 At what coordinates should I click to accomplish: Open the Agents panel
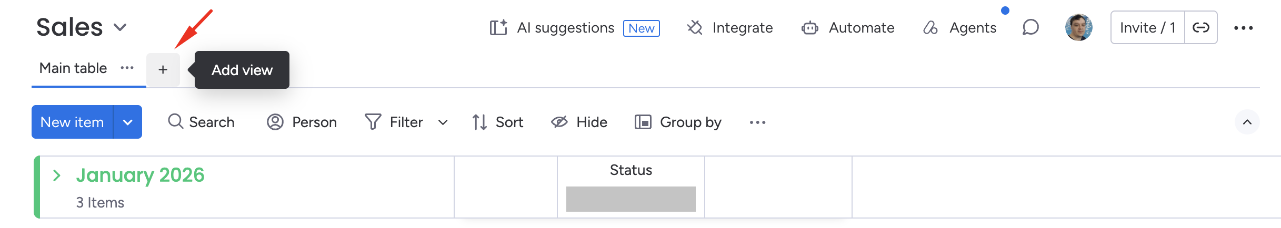click(x=960, y=28)
